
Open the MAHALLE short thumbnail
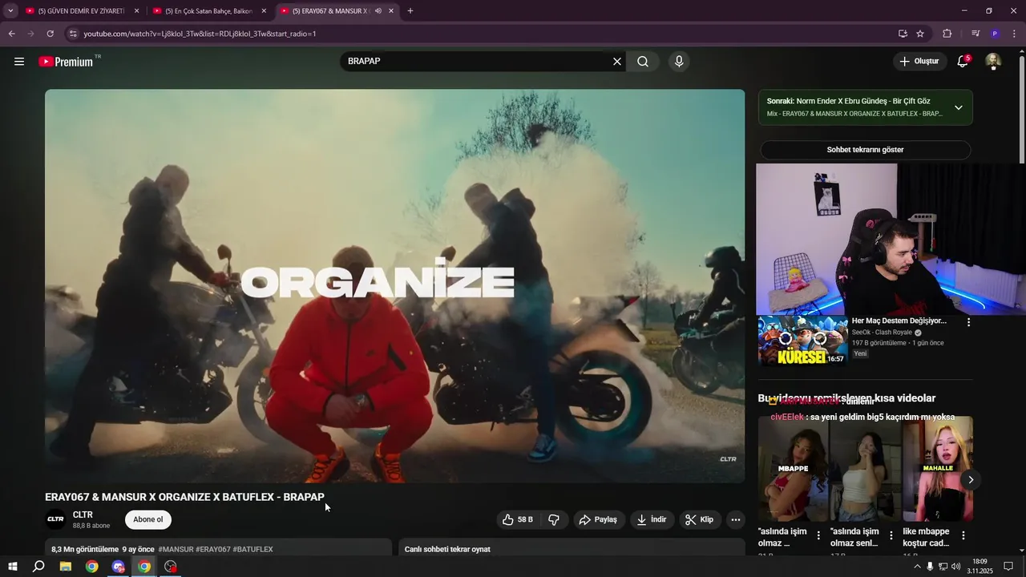pyautogui.click(x=938, y=469)
